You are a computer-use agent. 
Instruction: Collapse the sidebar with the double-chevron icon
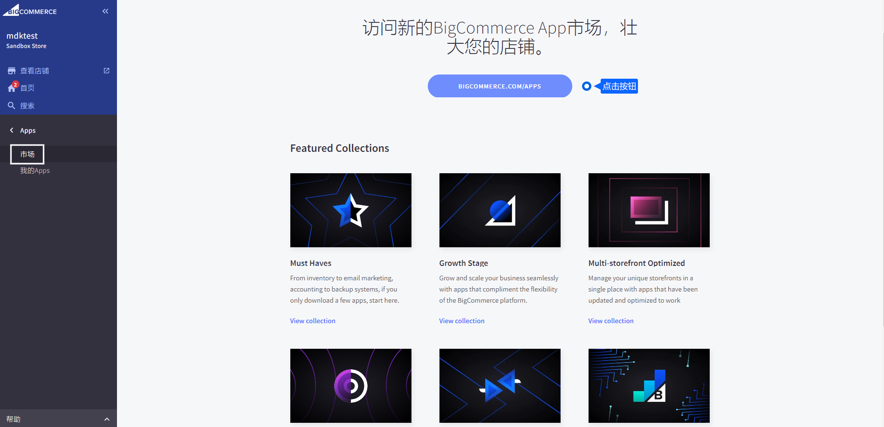coord(105,11)
